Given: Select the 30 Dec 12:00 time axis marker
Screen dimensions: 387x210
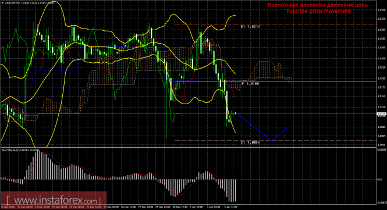Looking at the screenshot, I should [180, 207].
